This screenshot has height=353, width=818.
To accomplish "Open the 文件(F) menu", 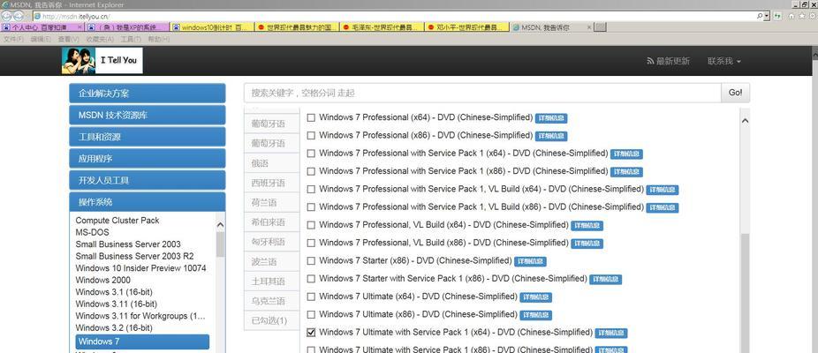I will (x=13, y=39).
